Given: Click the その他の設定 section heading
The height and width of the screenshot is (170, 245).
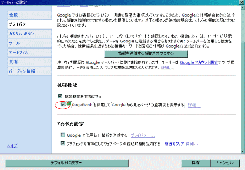Looking at the screenshot, I should [x=70, y=124].
